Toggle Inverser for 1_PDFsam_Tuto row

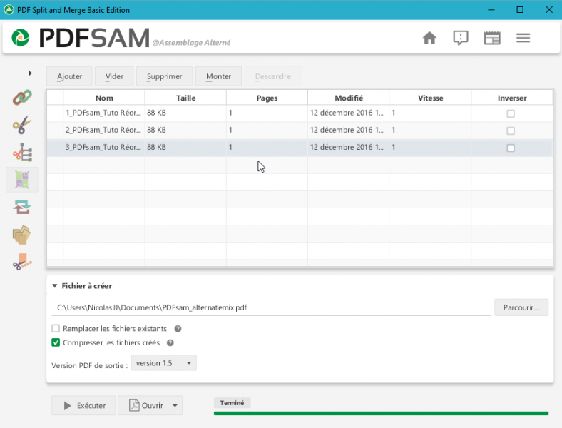[511, 113]
